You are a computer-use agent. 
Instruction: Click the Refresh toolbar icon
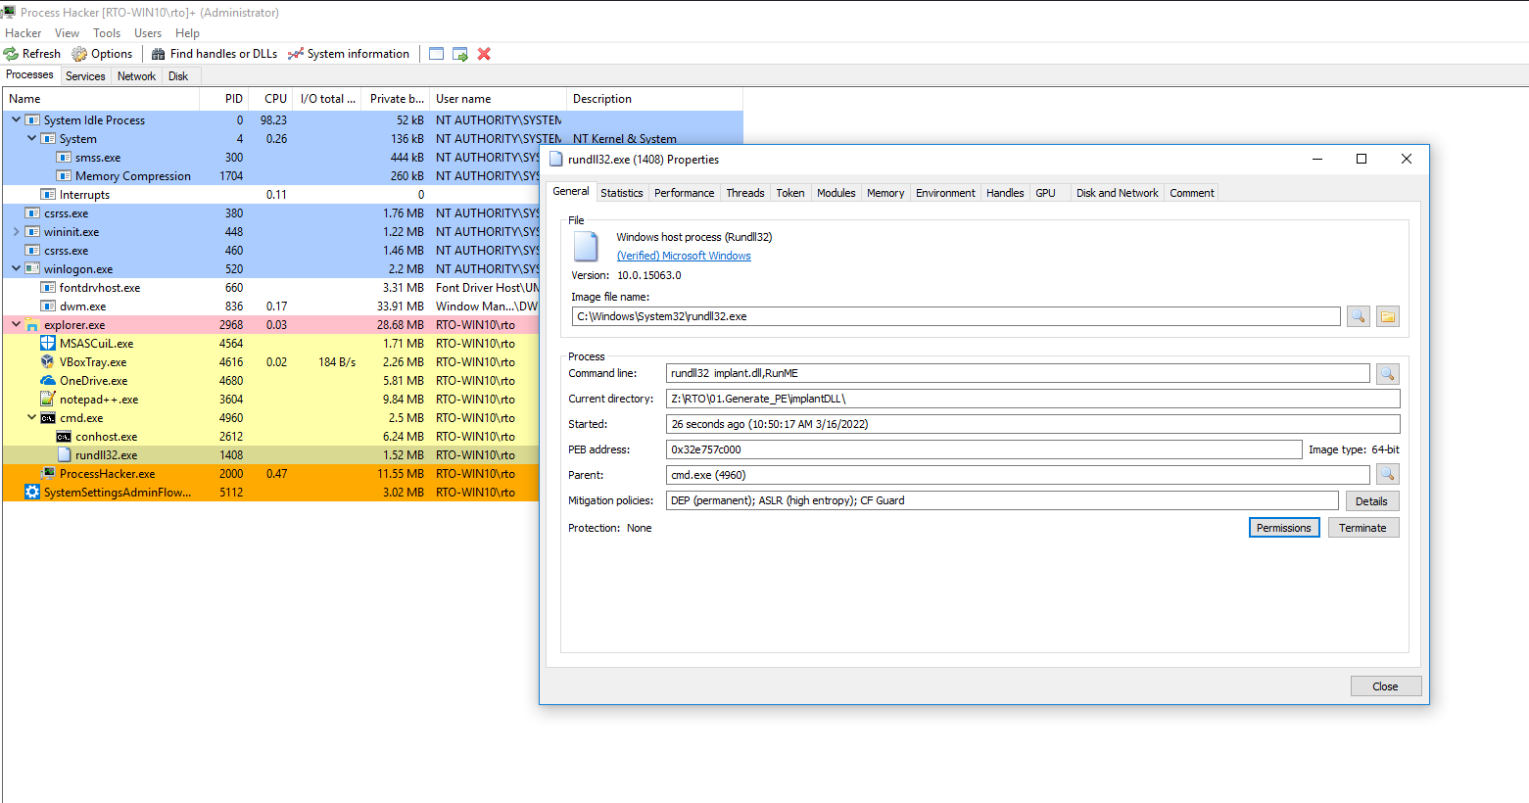coord(11,54)
